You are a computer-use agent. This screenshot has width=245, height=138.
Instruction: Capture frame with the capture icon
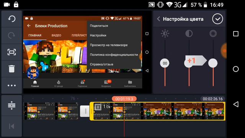click(x=12, y=52)
